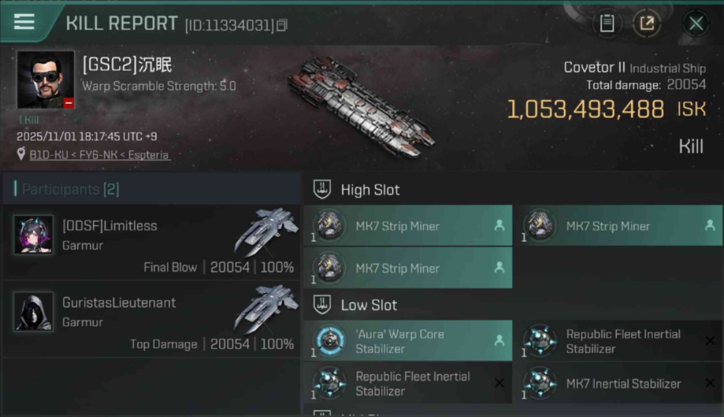
Task: Click the Covetor II ship image
Action: tap(360, 106)
